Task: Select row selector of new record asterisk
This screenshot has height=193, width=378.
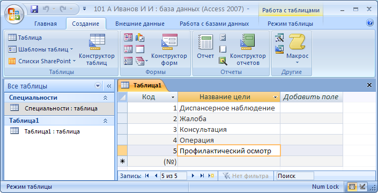Action: (x=122, y=162)
